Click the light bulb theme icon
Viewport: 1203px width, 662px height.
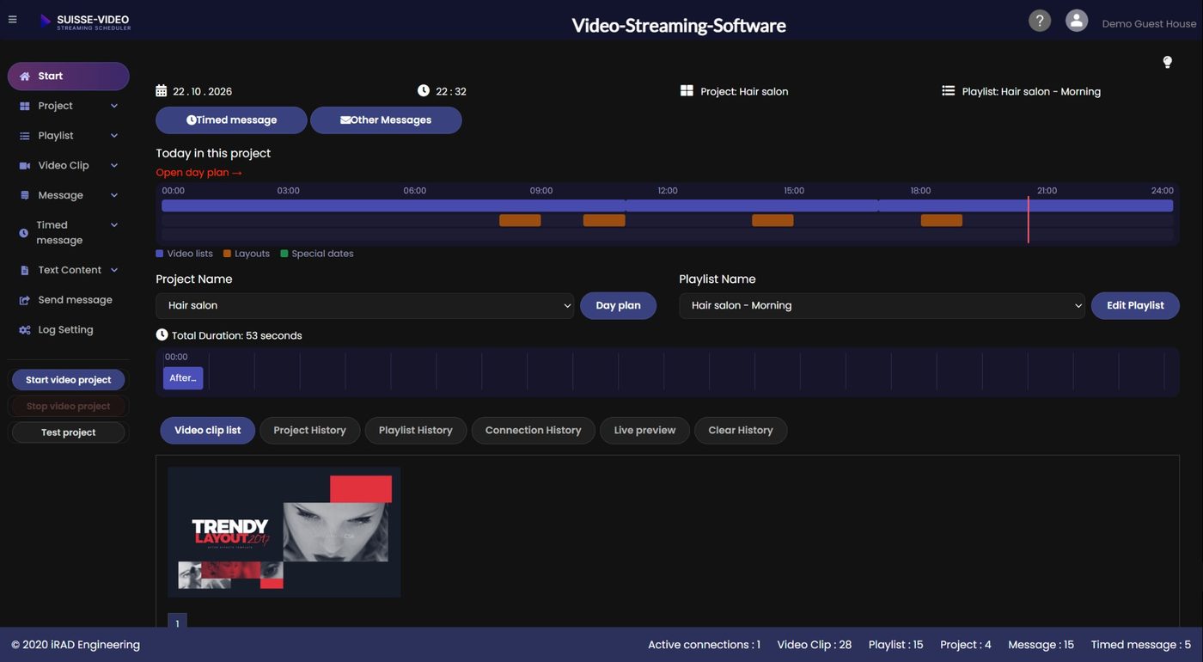pyautogui.click(x=1167, y=62)
